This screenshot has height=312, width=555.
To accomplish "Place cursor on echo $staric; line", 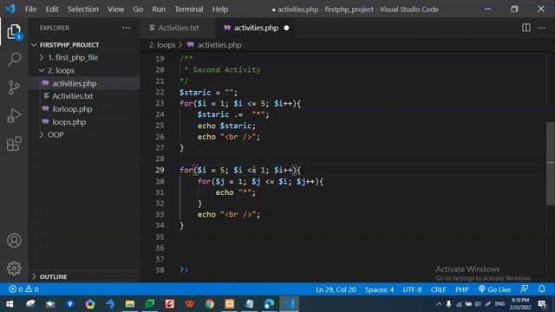I will pyautogui.click(x=226, y=126).
